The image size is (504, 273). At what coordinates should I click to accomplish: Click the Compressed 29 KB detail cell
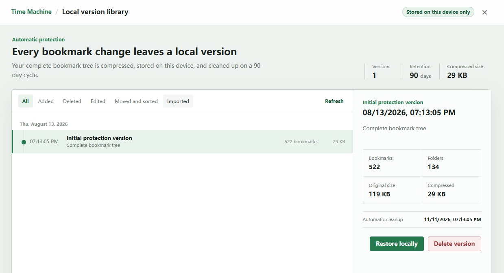(x=452, y=190)
